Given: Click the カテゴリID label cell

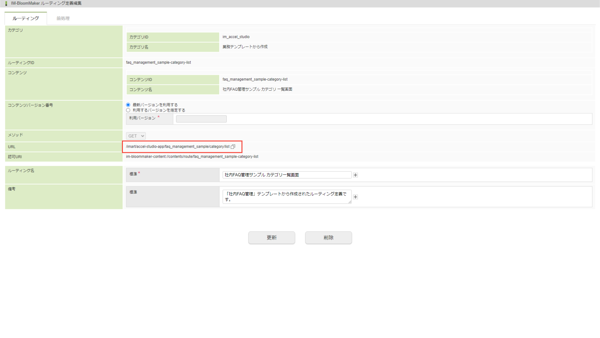Looking at the screenshot, I should point(173,37).
